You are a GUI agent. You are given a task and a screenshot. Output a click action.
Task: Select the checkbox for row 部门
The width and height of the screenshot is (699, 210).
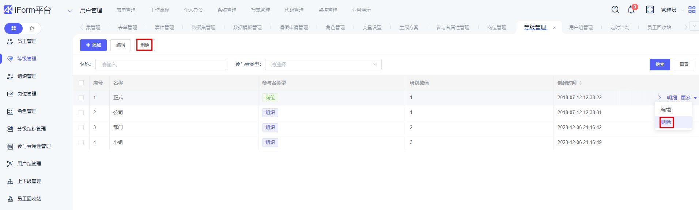81,128
